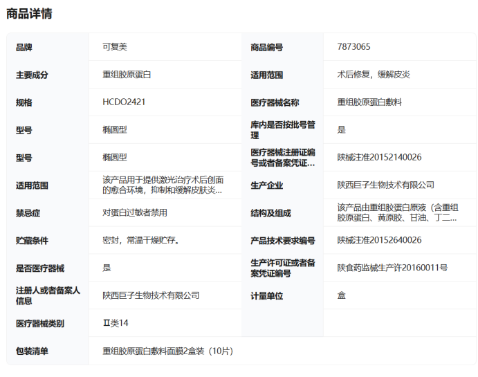Click registration number 陕械注准20152140026
This screenshot has width=478, height=377.
pos(379,157)
